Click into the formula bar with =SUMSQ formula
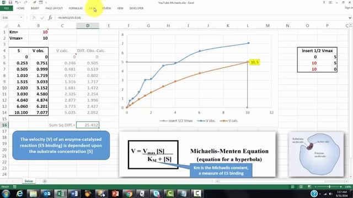The width and height of the screenshot is (353, 198). (201, 18)
